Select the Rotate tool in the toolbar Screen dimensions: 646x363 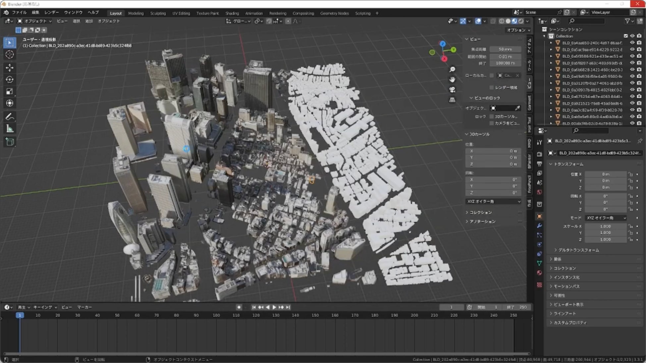10,79
